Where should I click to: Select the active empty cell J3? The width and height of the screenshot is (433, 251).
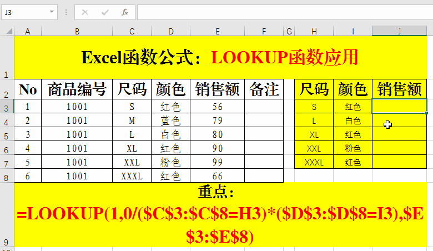point(399,106)
